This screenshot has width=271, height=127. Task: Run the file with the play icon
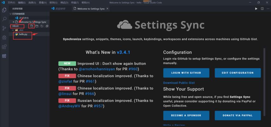(256, 9)
